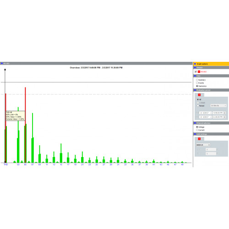Image resolution: width=229 pixels, height=229 pixels.
Task: Open the period duration dropdown
Action: [x=218, y=106]
